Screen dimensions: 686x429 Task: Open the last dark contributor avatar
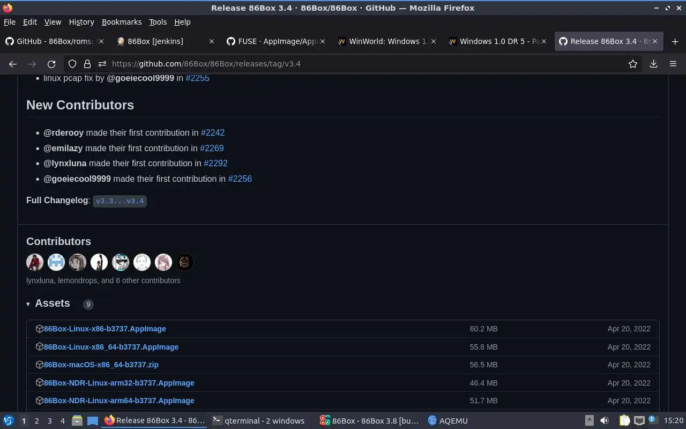pyautogui.click(x=185, y=262)
